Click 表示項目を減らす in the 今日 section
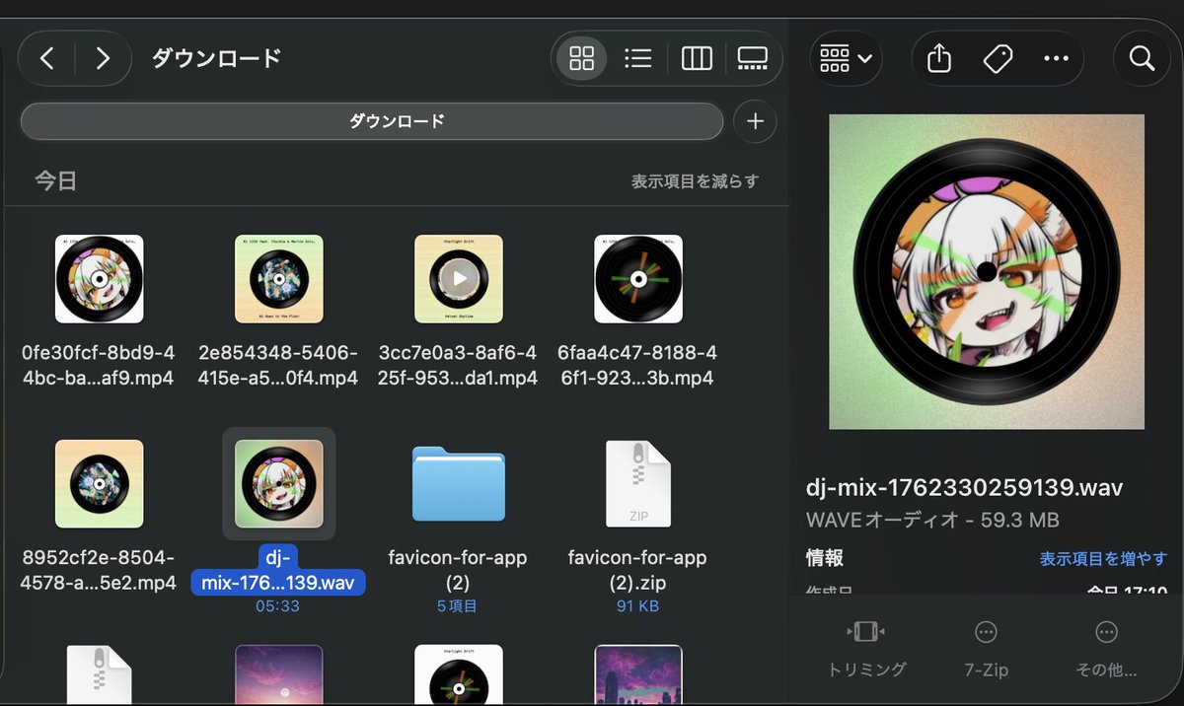Image resolution: width=1184 pixels, height=706 pixels. pyautogui.click(x=696, y=181)
